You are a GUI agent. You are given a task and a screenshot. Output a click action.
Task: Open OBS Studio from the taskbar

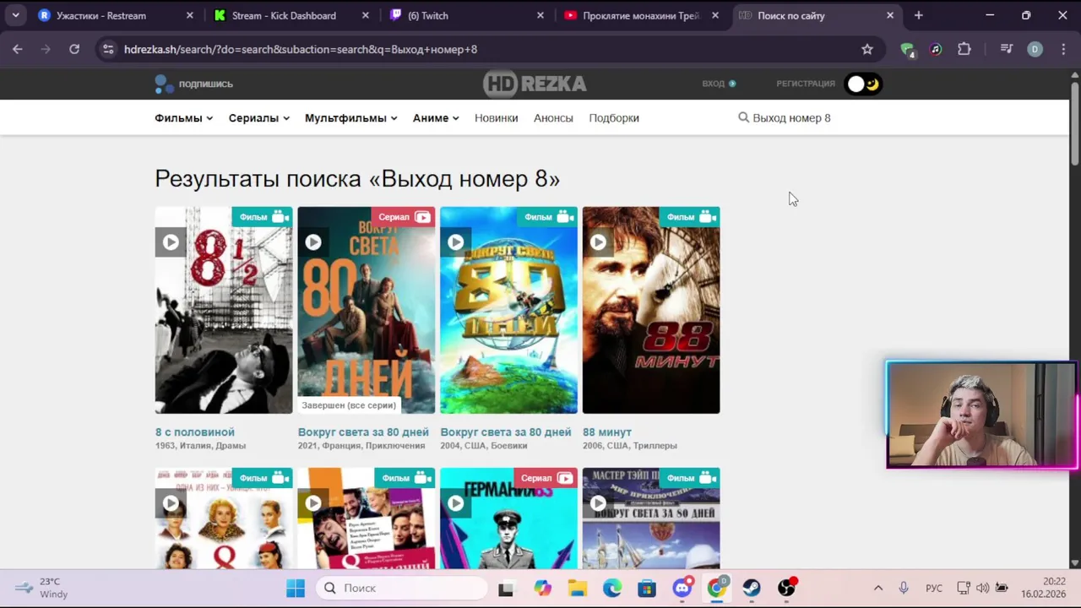pyautogui.click(x=786, y=588)
